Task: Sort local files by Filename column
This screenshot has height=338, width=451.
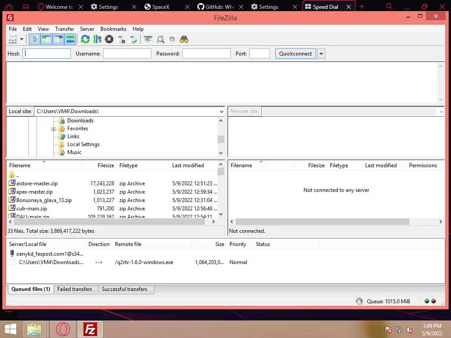Action: click(44, 165)
